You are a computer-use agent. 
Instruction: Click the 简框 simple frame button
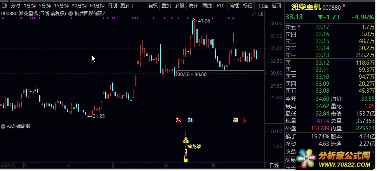point(234,6)
